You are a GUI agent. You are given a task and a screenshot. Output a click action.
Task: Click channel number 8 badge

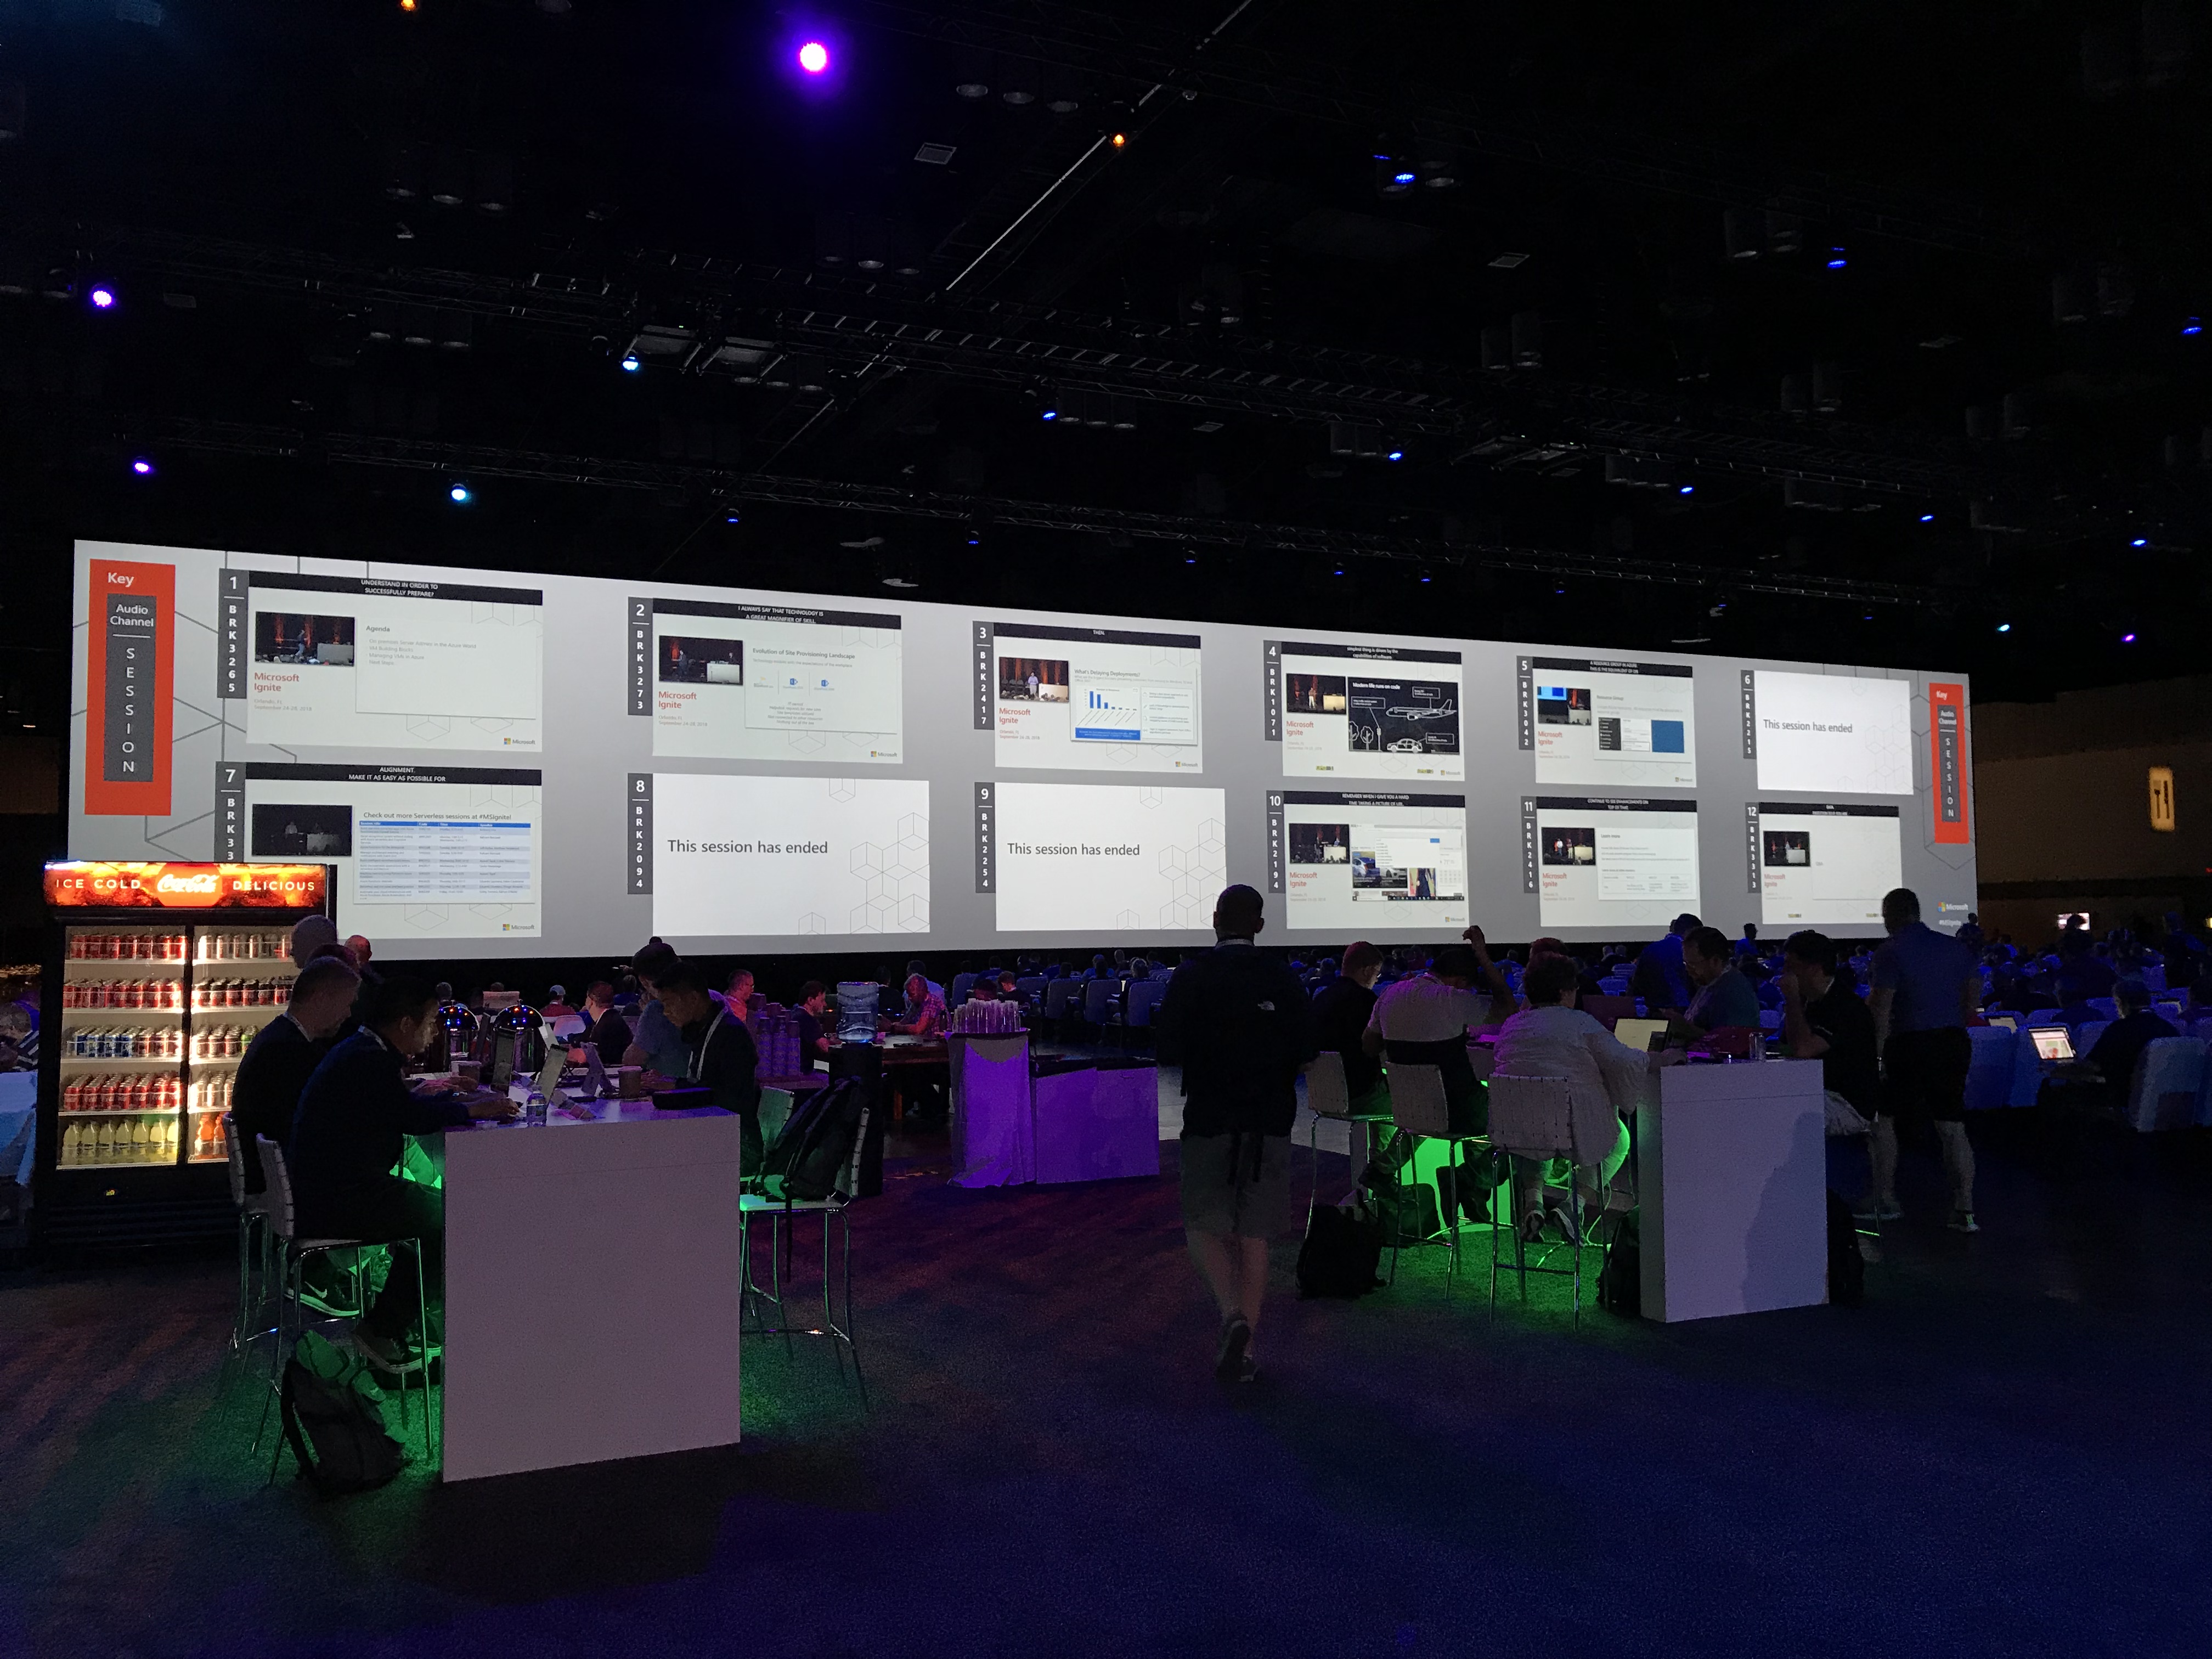click(640, 786)
